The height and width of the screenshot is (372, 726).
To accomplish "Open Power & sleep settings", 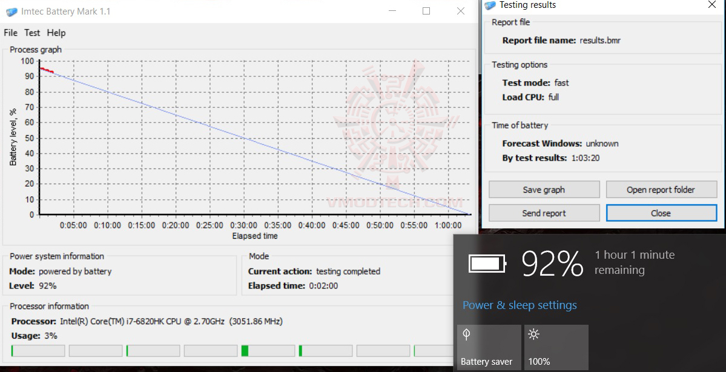I will click(519, 305).
